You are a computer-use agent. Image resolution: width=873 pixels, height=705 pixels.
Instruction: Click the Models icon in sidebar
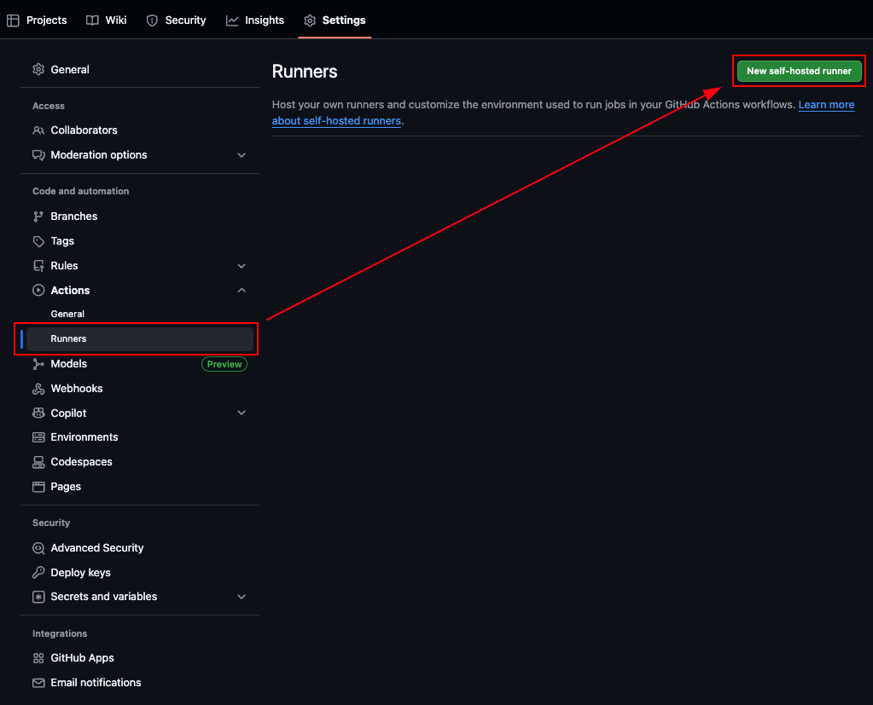(x=38, y=364)
